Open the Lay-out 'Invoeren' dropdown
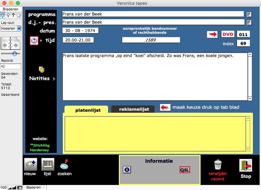Image resolution: width=261 pixels, height=190 pixels. (x=11, y=29)
